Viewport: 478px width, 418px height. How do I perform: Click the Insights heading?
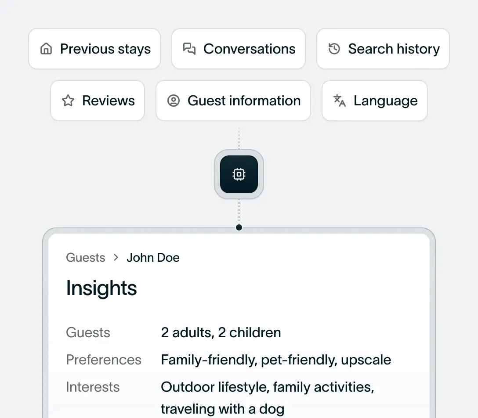(x=101, y=288)
